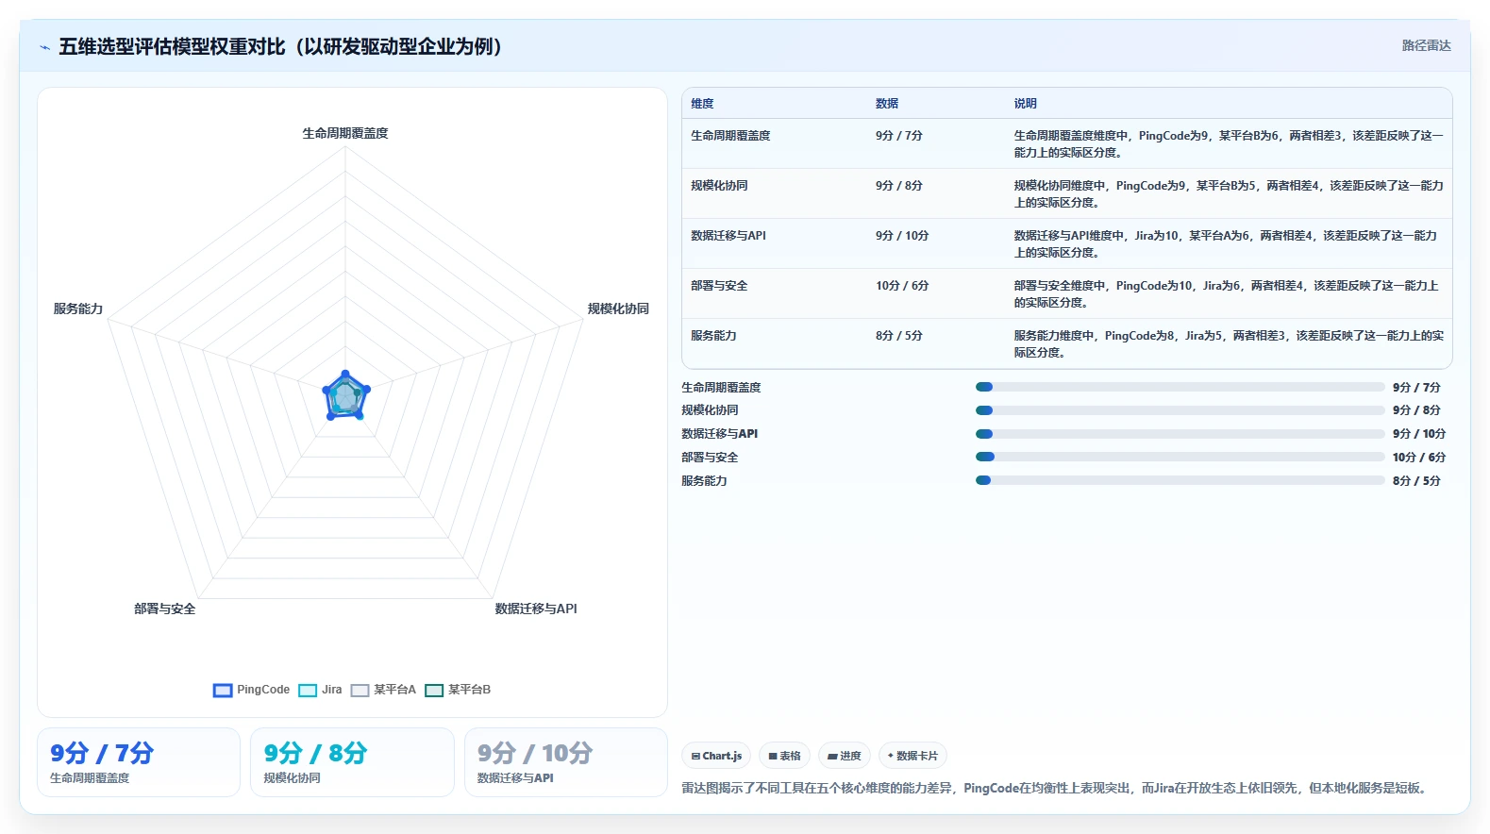Toggle 某平台B series in chart legend
The width and height of the screenshot is (1490, 834).
click(x=458, y=690)
